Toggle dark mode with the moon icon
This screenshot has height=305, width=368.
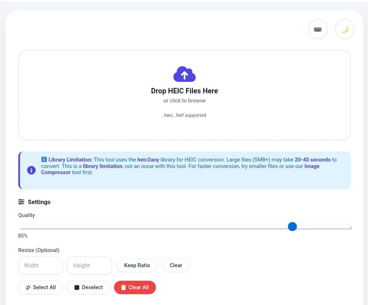pos(345,30)
